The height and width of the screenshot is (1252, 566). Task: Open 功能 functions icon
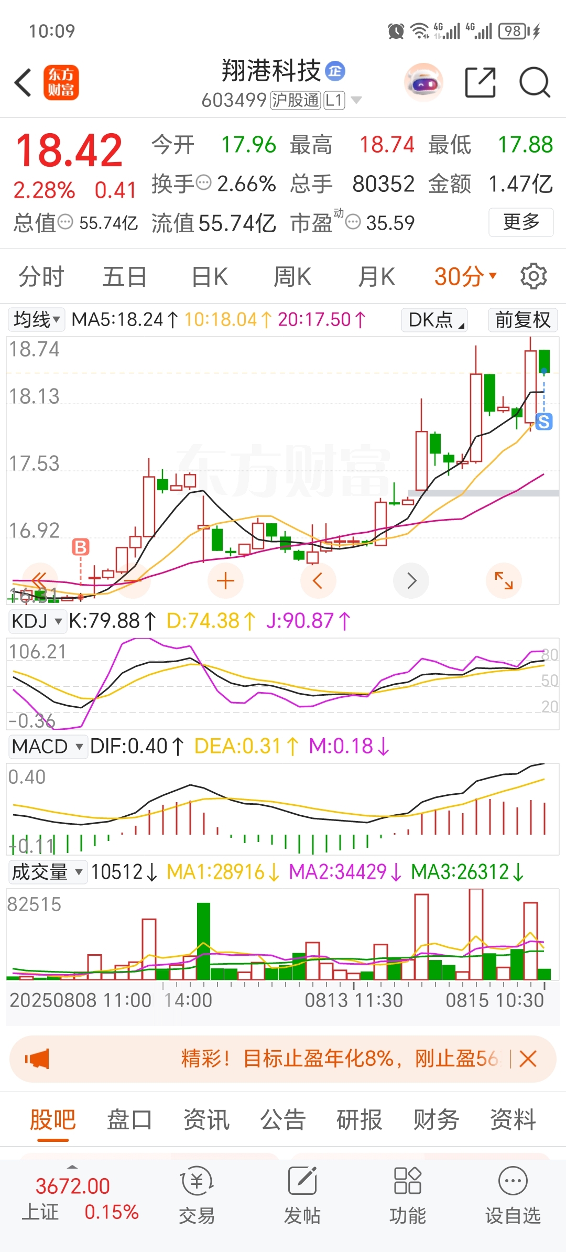(408, 1196)
